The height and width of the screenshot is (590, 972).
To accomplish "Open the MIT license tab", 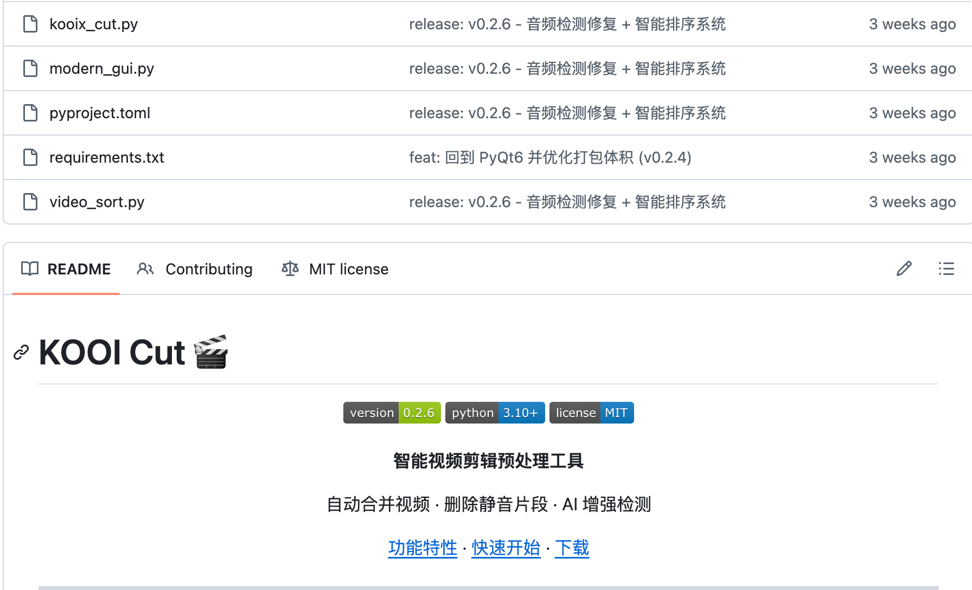I will (x=349, y=269).
